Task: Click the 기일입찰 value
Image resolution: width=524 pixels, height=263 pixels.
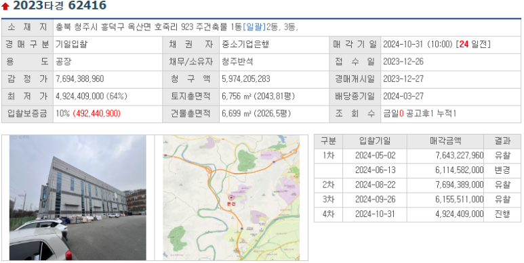Action: [71, 45]
